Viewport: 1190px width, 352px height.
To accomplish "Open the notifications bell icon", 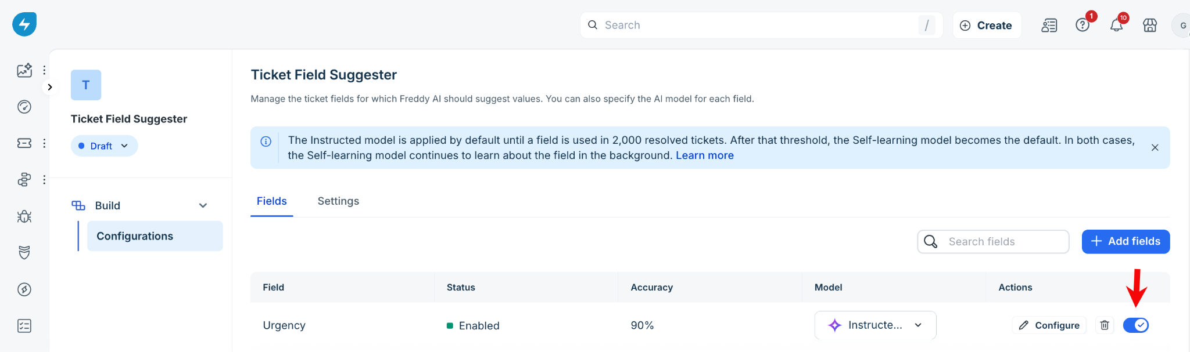I will tap(1116, 26).
